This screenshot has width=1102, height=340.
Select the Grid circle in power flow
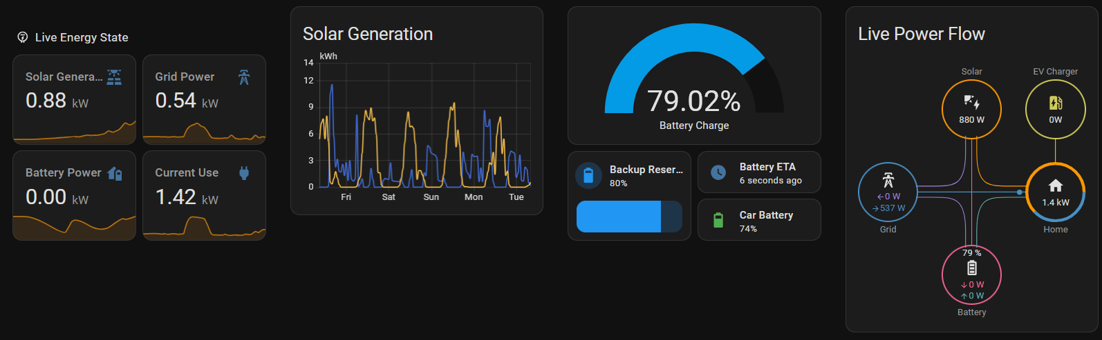click(x=888, y=192)
